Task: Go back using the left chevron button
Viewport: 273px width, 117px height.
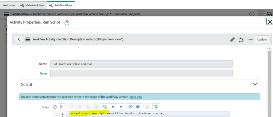Action: click(19, 39)
